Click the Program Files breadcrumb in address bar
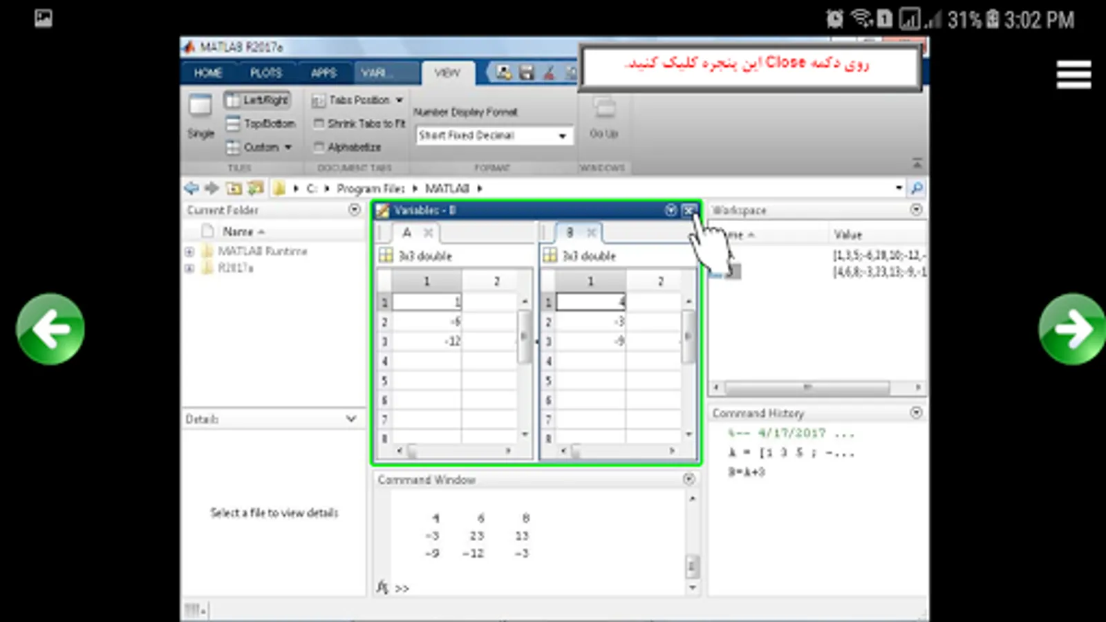The height and width of the screenshot is (622, 1106). tap(371, 188)
